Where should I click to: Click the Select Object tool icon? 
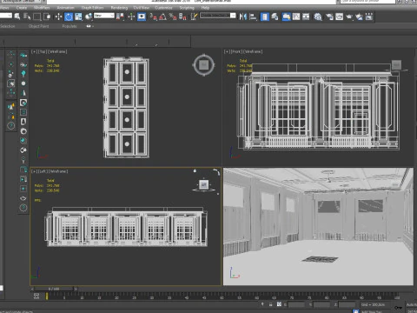click(x=17, y=17)
